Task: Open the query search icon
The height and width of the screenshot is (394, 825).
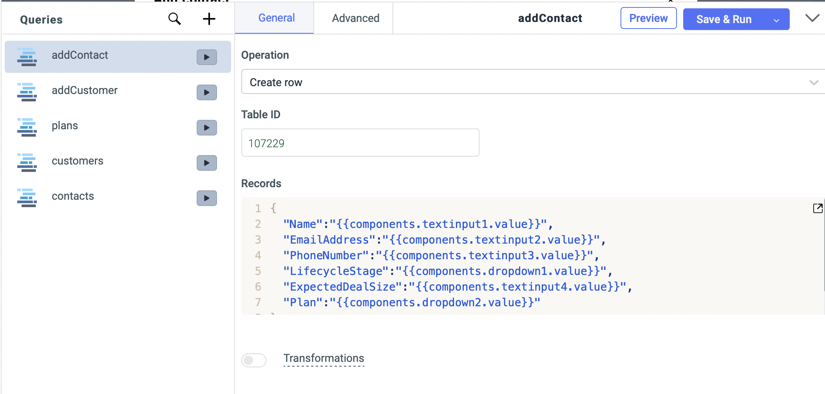Action: tap(175, 18)
